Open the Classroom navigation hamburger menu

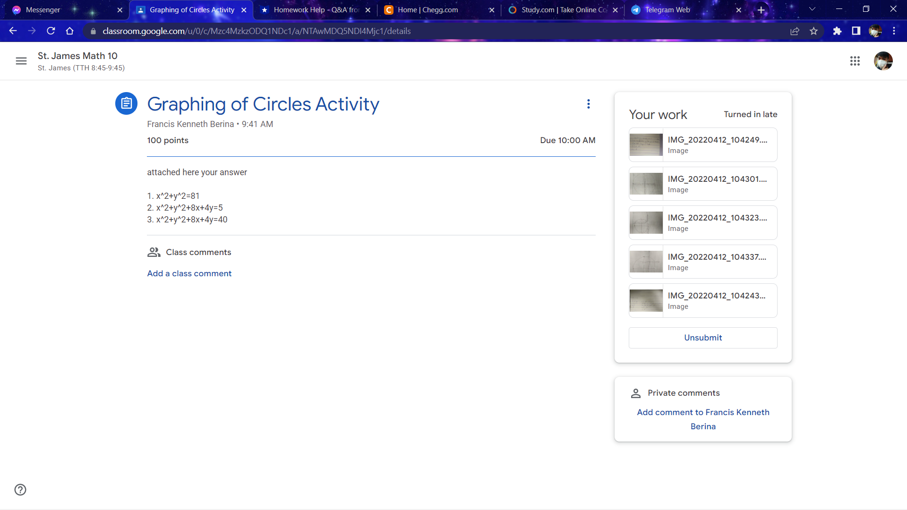[21, 61]
